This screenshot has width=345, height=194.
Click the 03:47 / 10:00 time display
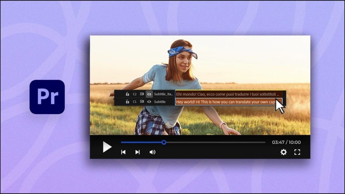(286, 142)
